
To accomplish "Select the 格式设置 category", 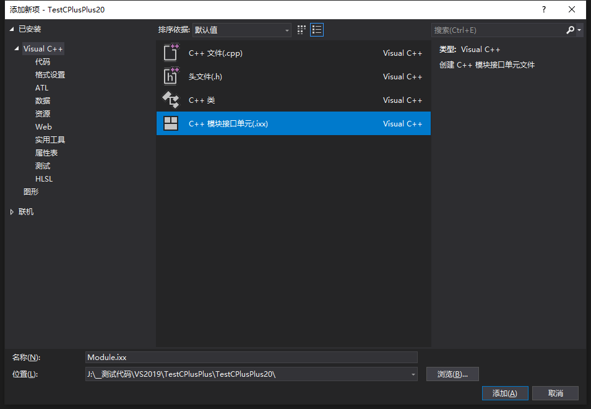I will click(50, 75).
